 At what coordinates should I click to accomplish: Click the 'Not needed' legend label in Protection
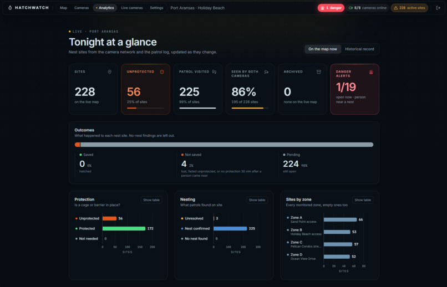coord(88,239)
